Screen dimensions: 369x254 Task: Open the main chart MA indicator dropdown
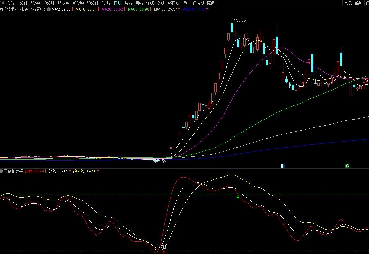pyautogui.click(x=48, y=9)
